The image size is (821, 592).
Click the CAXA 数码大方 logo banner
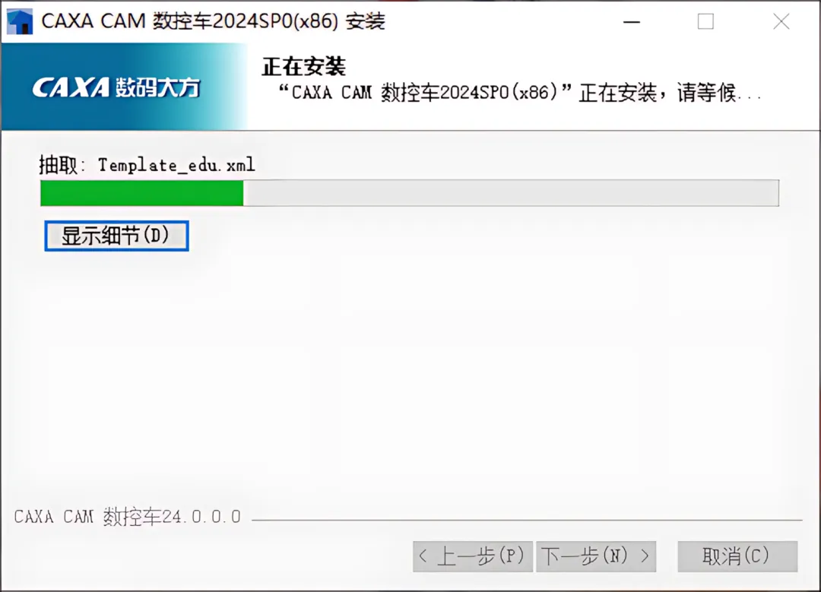coord(124,87)
